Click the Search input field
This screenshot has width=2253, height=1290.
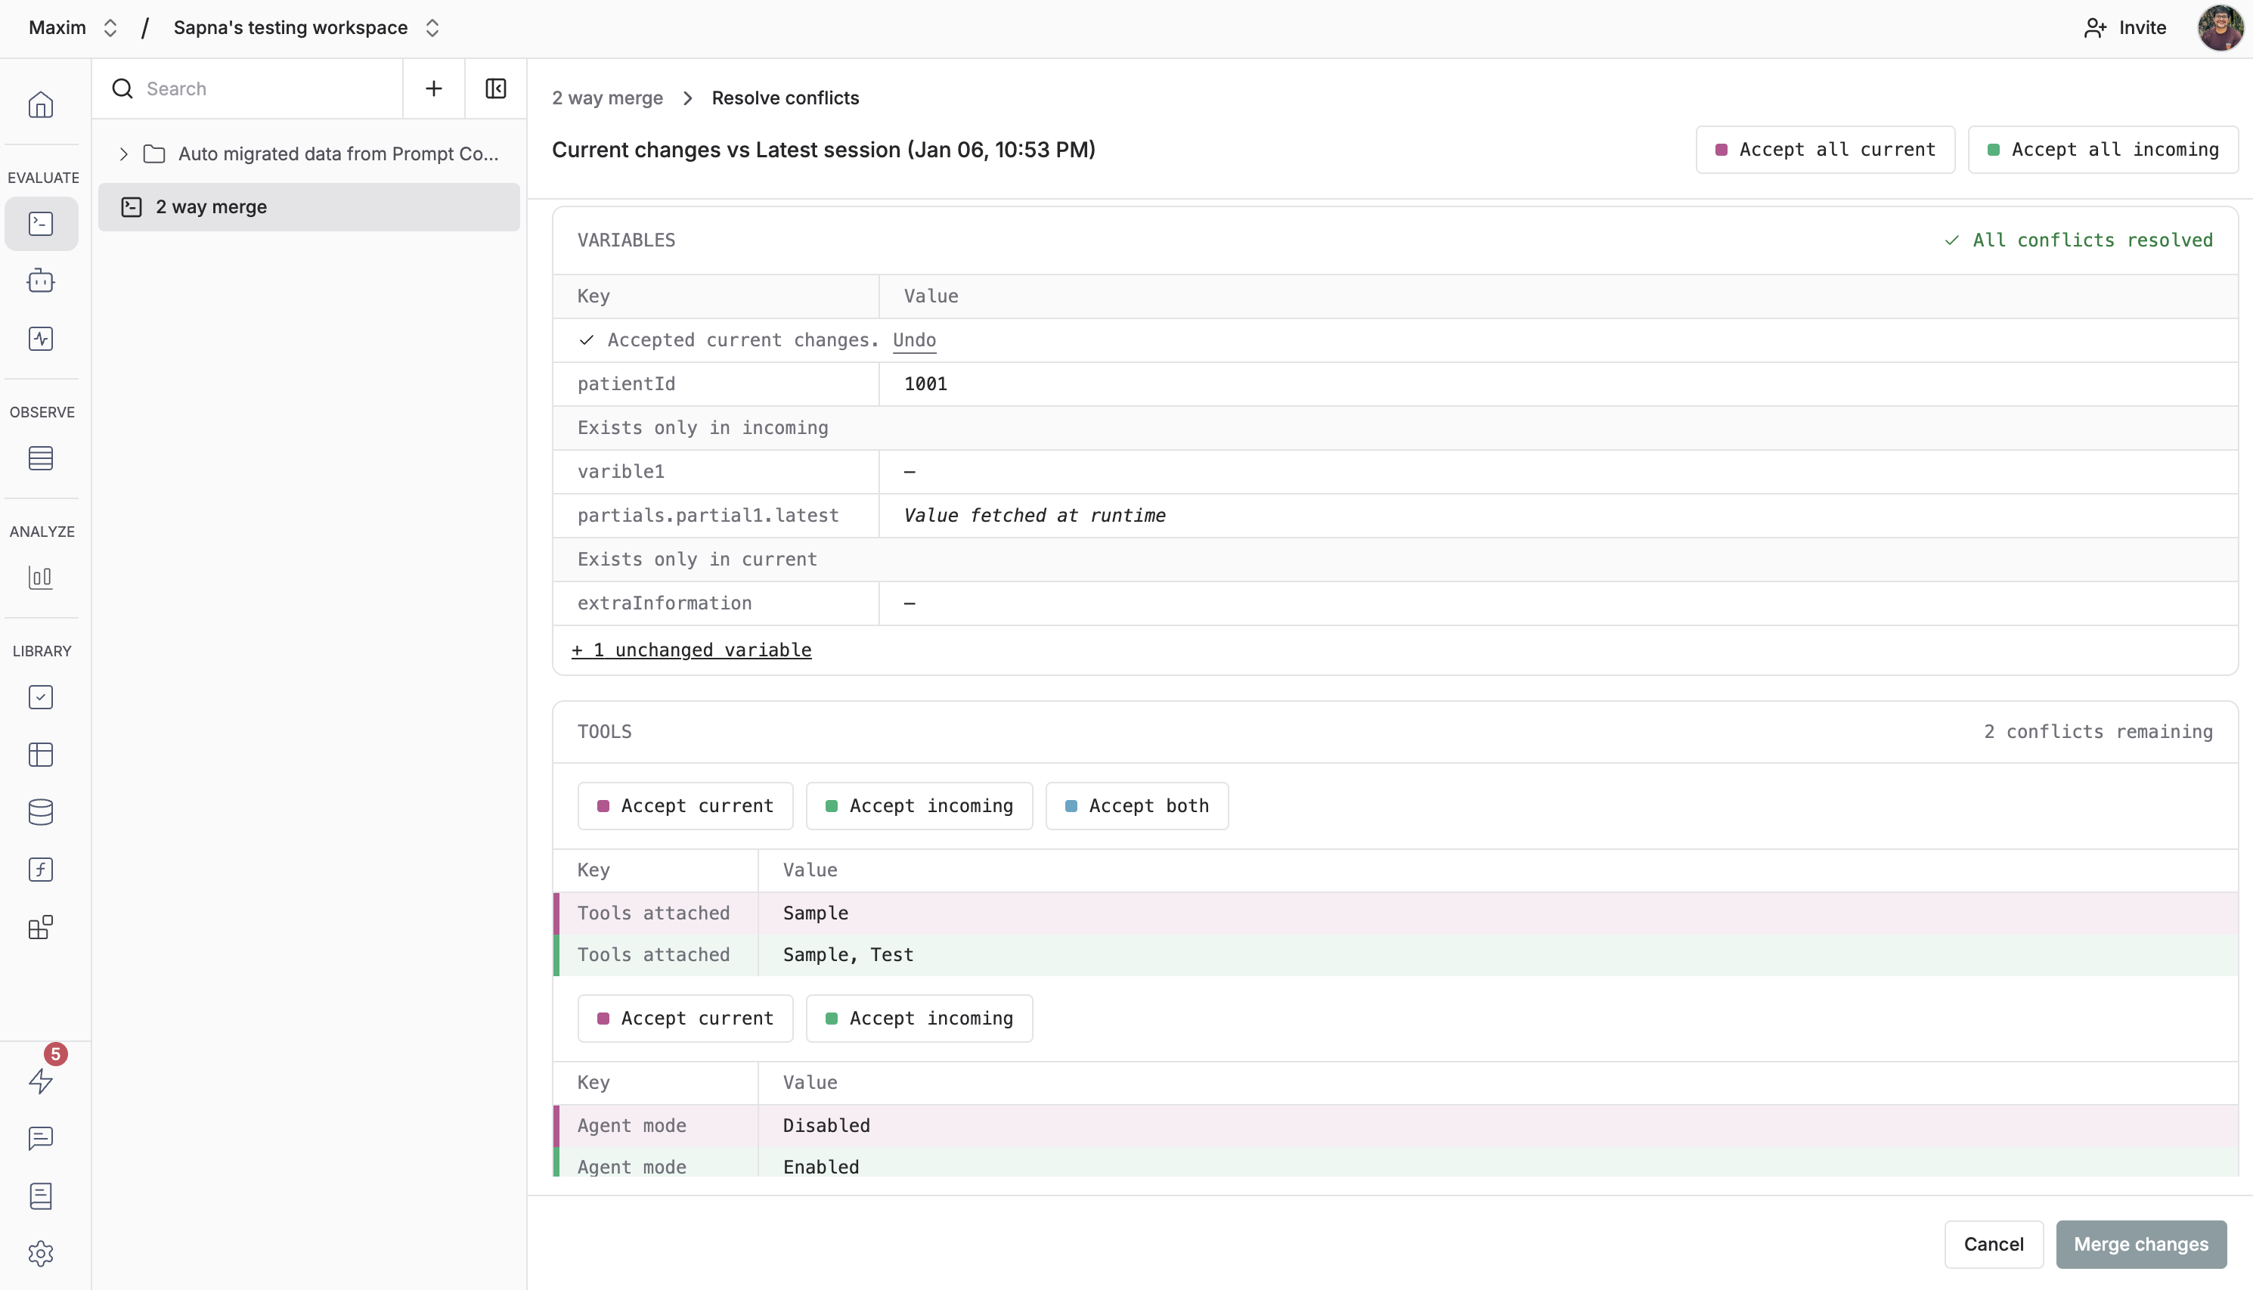pos(265,88)
